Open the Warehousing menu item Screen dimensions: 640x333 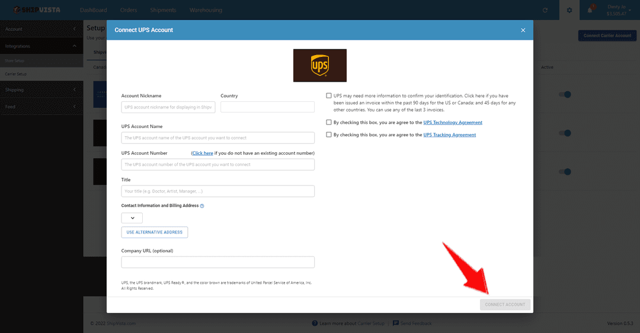[x=206, y=10]
